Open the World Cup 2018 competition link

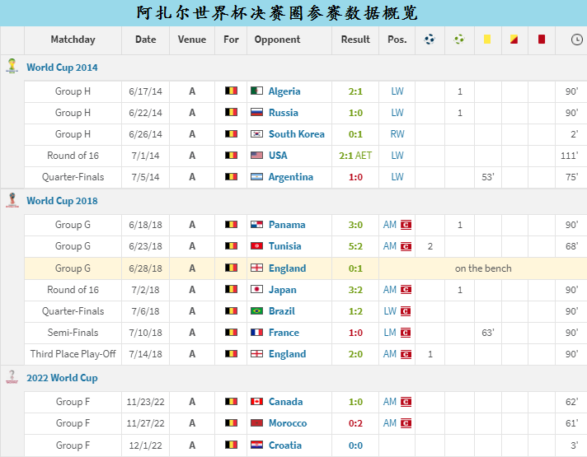coord(62,201)
